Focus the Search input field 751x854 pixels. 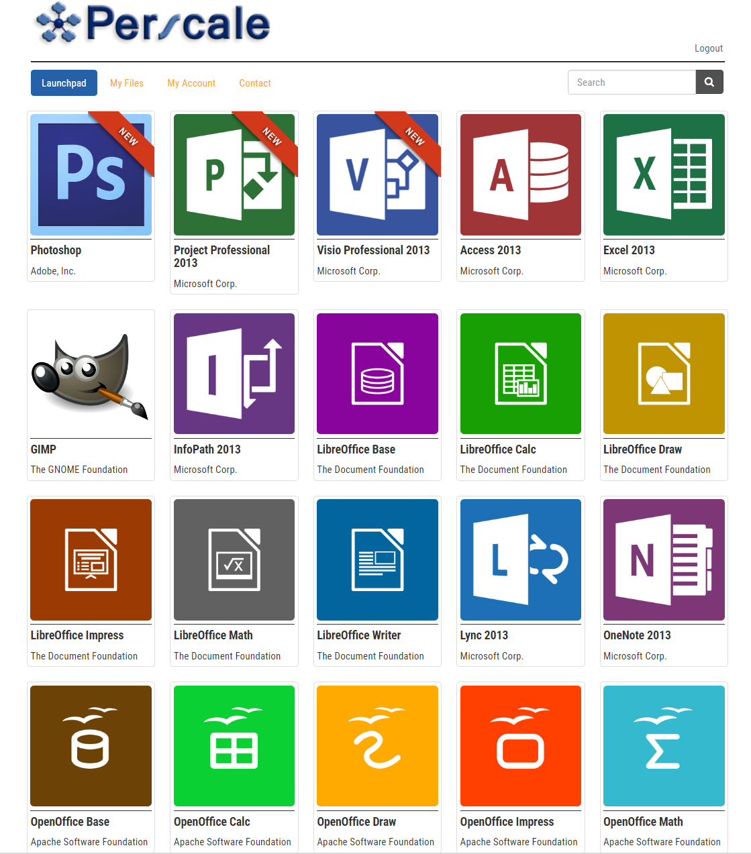coord(632,83)
